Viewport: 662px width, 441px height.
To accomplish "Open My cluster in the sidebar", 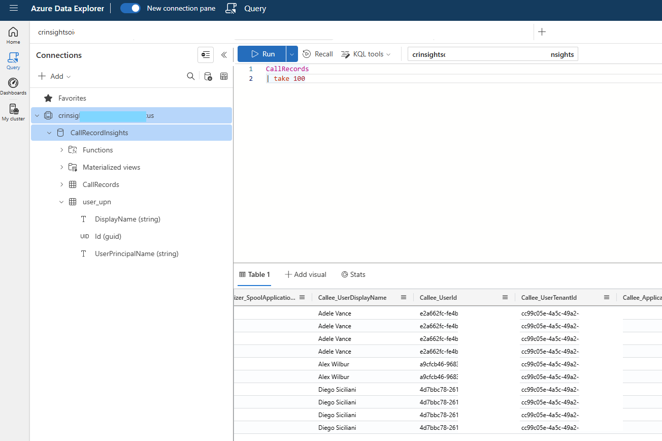I will click(x=13, y=112).
